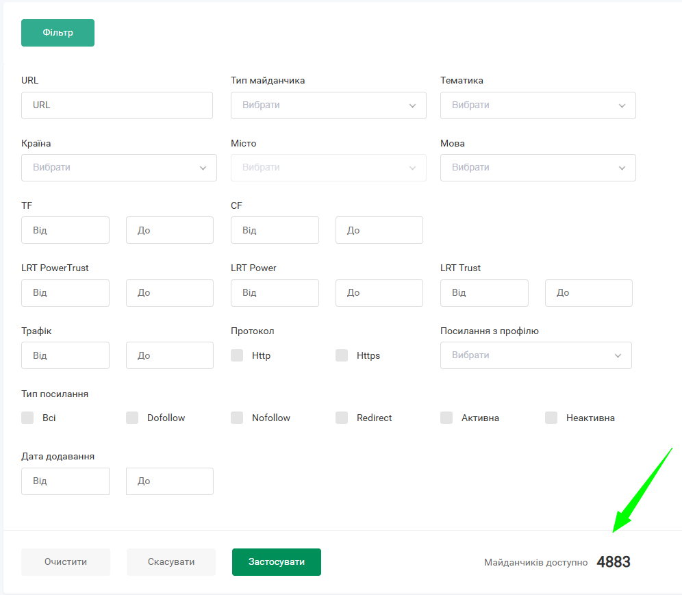This screenshot has height=595, width=682.
Task: Click the URL text input field
Action: (x=117, y=105)
